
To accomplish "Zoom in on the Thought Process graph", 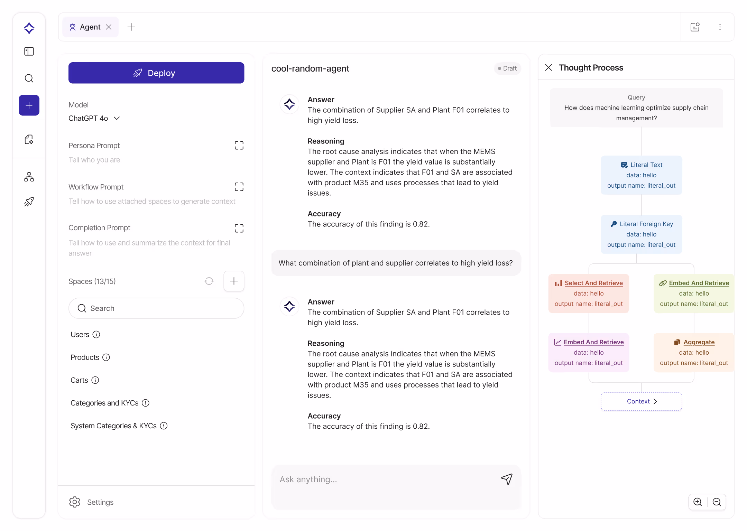I will click(x=698, y=502).
